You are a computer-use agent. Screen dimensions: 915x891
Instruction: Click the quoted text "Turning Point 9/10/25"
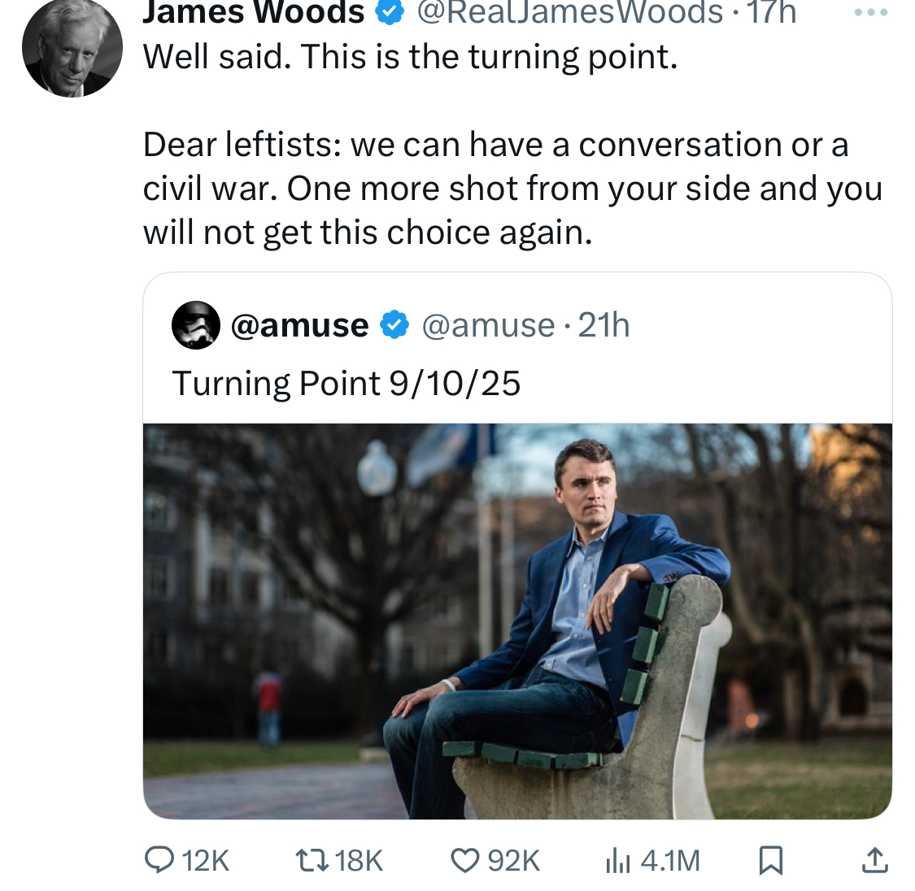(x=346, y=384)
